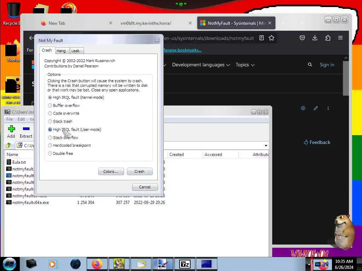
Task: Click the taskbar clock showing 10:35 AM
Action: tap(344, 264)
